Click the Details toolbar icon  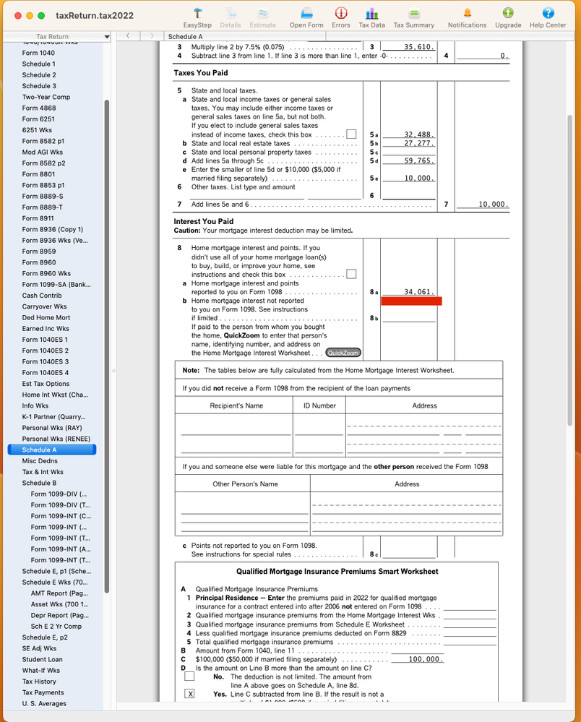tap(231, 13)
